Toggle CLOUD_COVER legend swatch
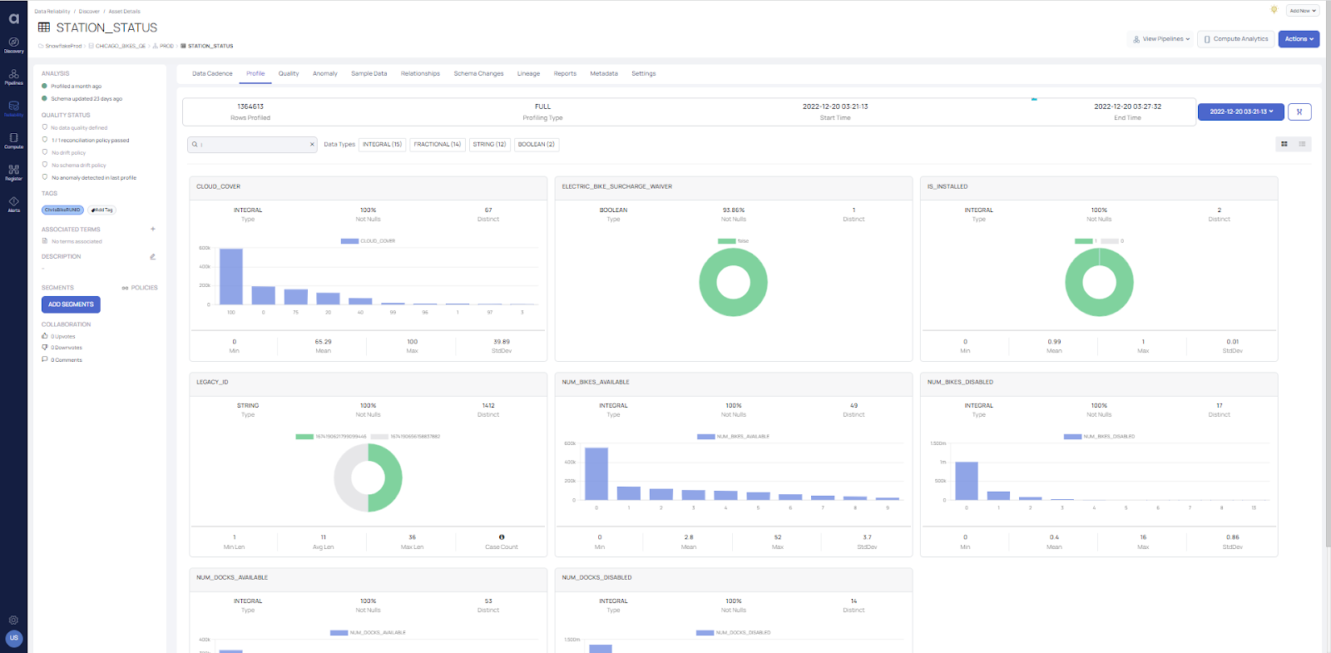 point(349,240)
